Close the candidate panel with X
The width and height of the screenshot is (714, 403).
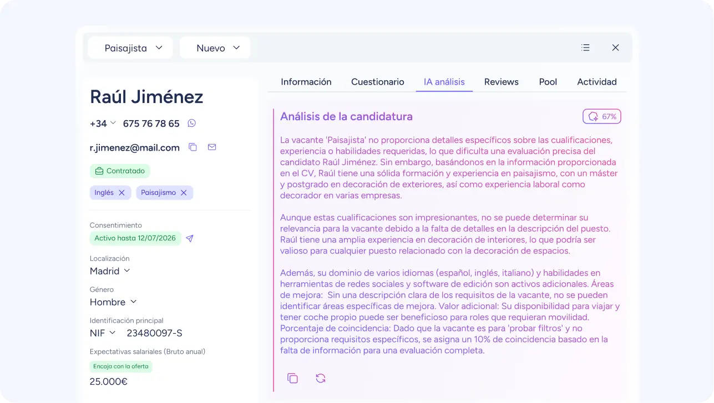[615, 48]
